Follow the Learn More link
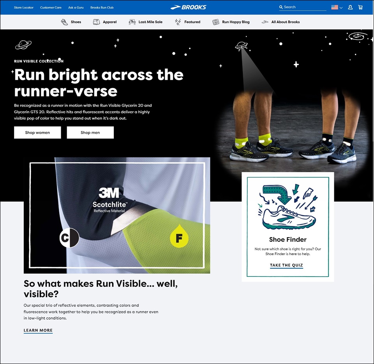 38,330
